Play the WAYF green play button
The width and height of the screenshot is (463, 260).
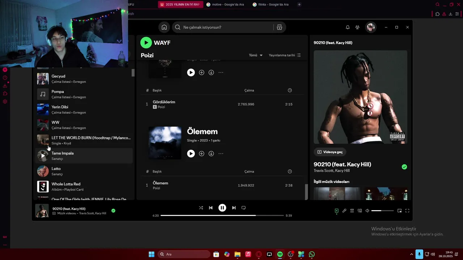146,43
